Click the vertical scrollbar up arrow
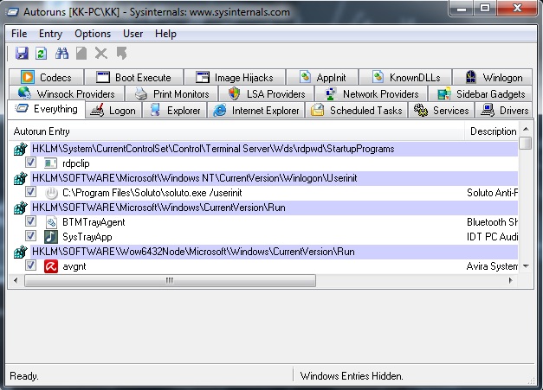This screenshot has width=543, height=390. pyautogui.click(x=526, y=129)
